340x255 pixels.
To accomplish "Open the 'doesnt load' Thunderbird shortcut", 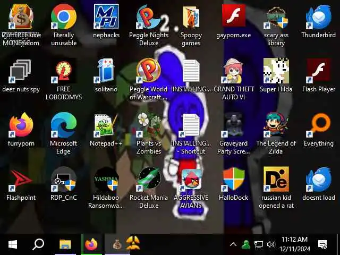I will (x=319, y=180).
